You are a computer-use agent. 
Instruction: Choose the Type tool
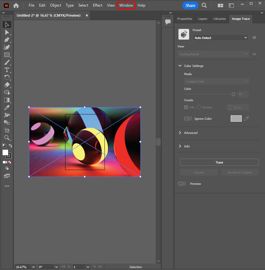pos(7,70)
